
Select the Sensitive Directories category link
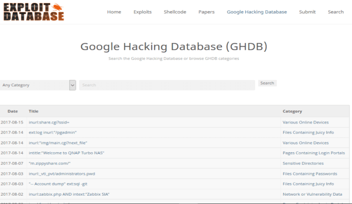click(303, 163)
